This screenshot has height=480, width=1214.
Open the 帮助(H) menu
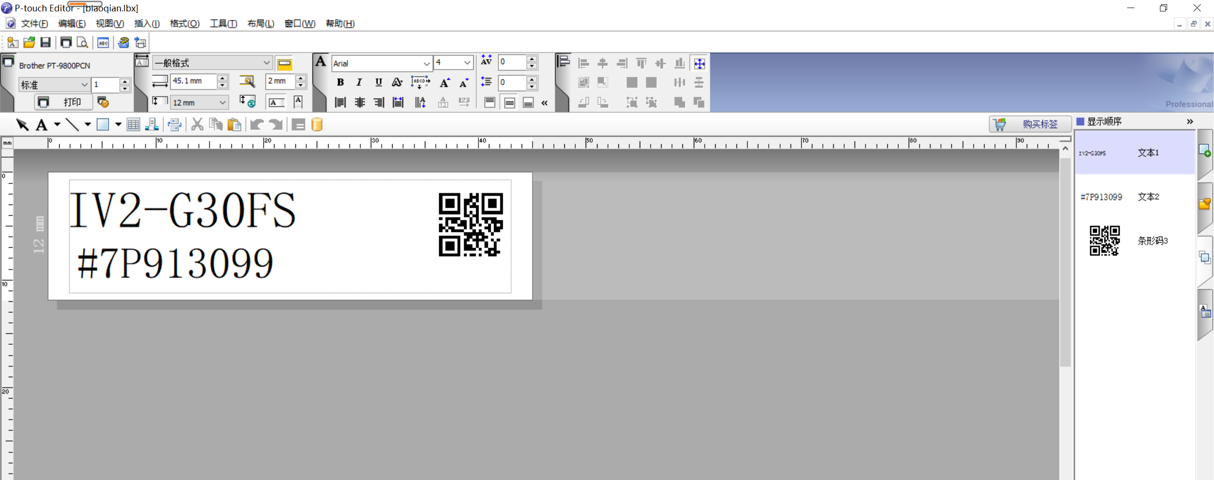[x=340, y=24]
